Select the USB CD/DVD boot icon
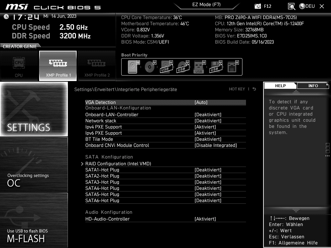 coord(183,67)
